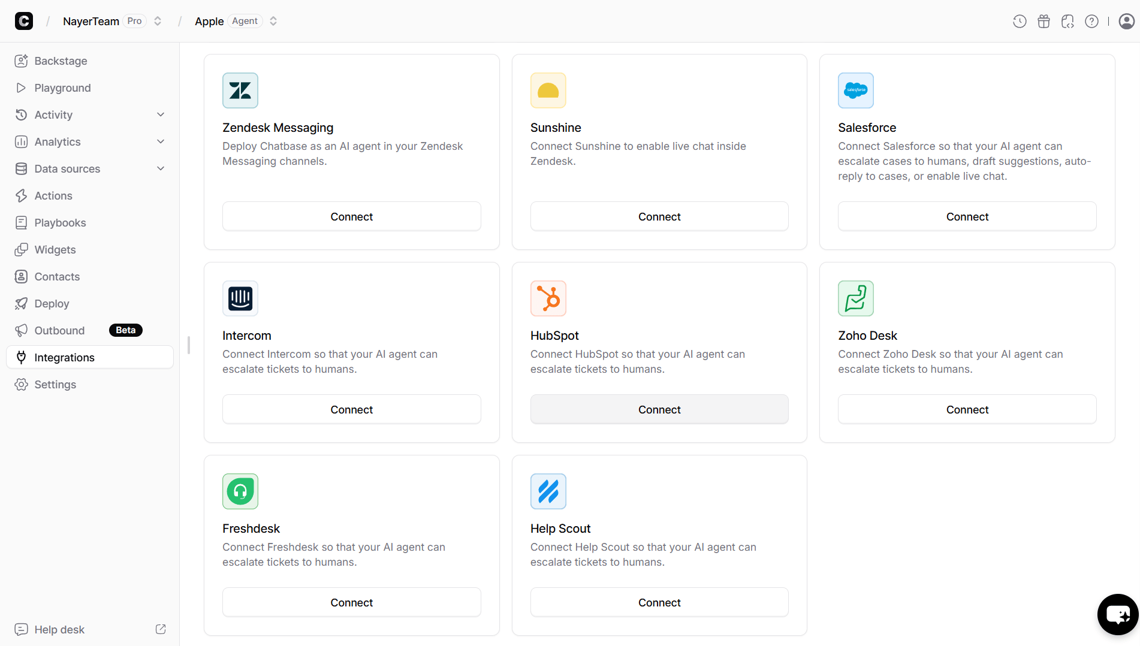Open Widgets in the sidebar

tap(90, 249)
